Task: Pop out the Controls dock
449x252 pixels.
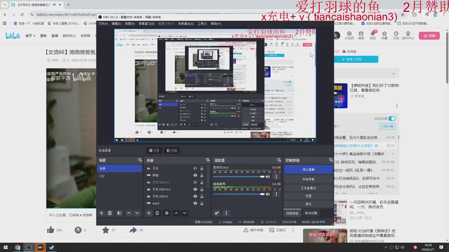Action: click(x=331, y=160)
